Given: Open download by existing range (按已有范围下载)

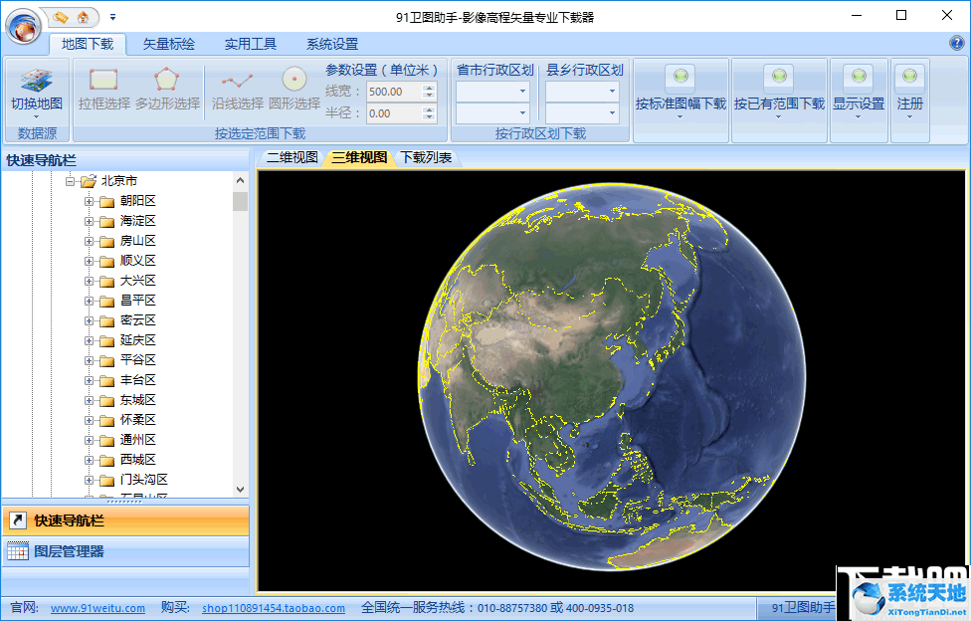Looking at the screenshot, I should [x=779, y=92].
